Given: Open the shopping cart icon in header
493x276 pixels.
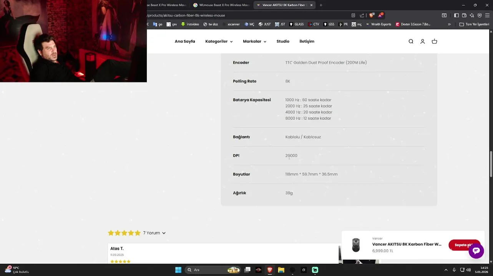Looking at the screenshot, I should 435,41.
